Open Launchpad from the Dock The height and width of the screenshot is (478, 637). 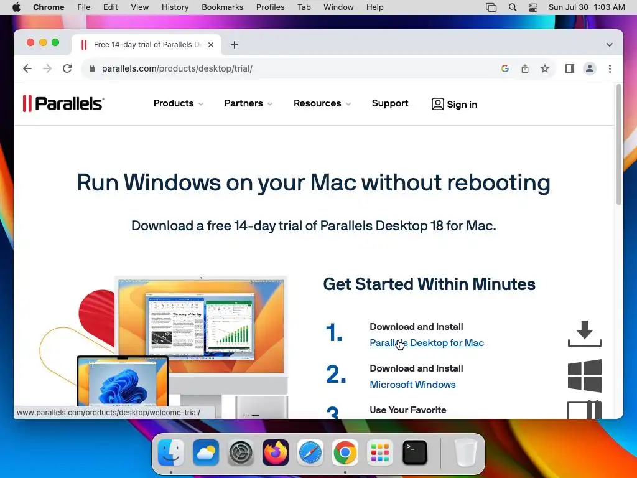point(380,452)
